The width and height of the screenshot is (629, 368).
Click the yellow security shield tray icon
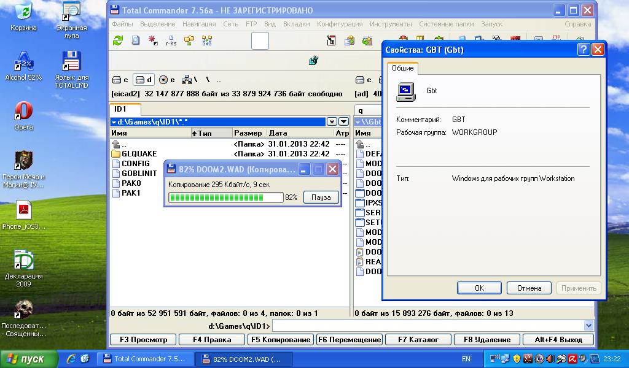pos(517,359)
